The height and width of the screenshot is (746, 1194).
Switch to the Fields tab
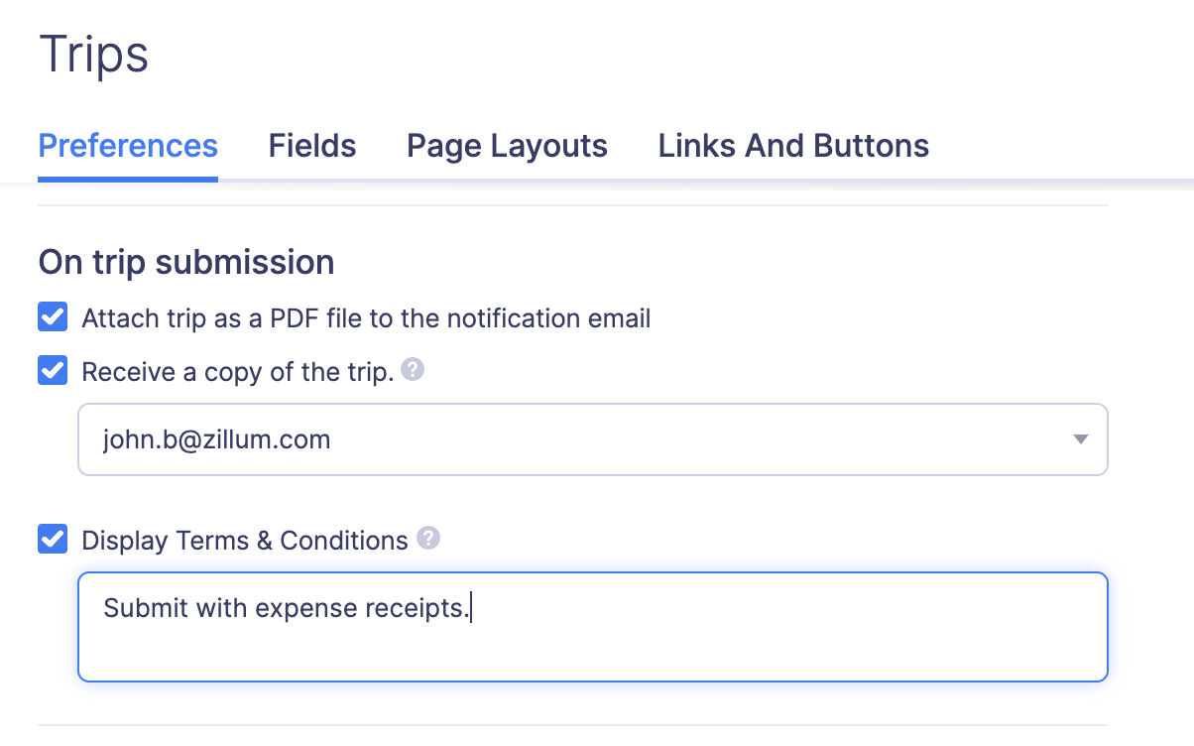pyautogui.click(x=312, y=146)
